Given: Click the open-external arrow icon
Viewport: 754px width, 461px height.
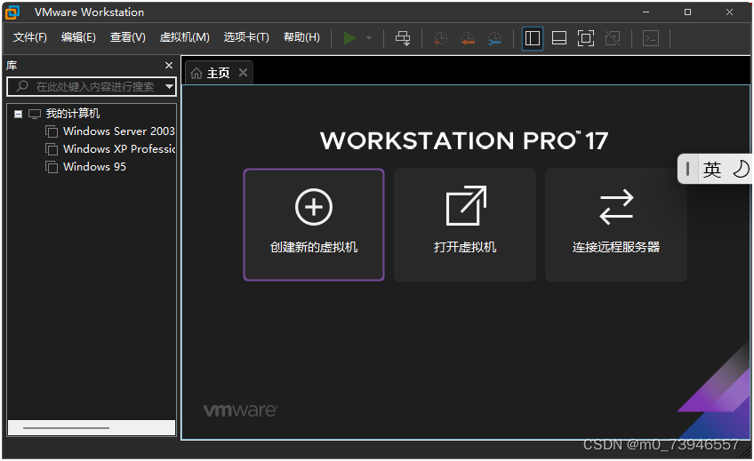Looking at the screenshot, I should [x=466, y=205].
